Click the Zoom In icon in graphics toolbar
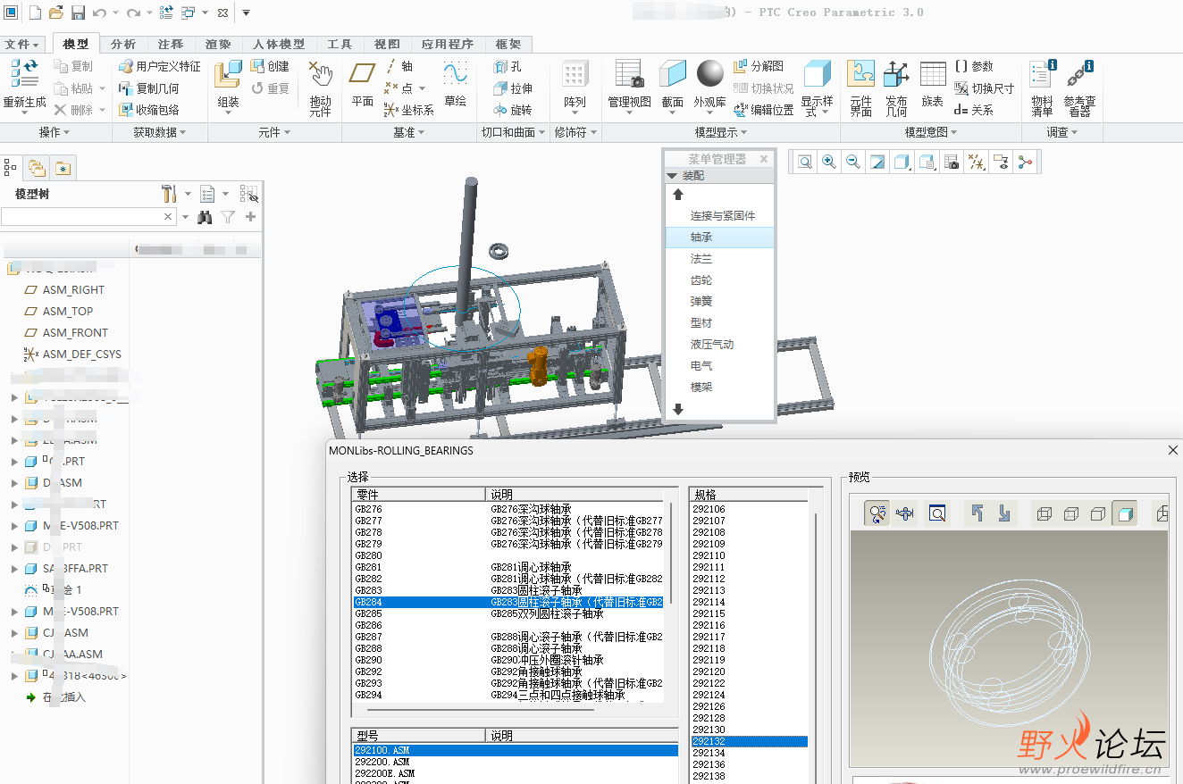Screen dimensions: 1183x784 point(829,162)
